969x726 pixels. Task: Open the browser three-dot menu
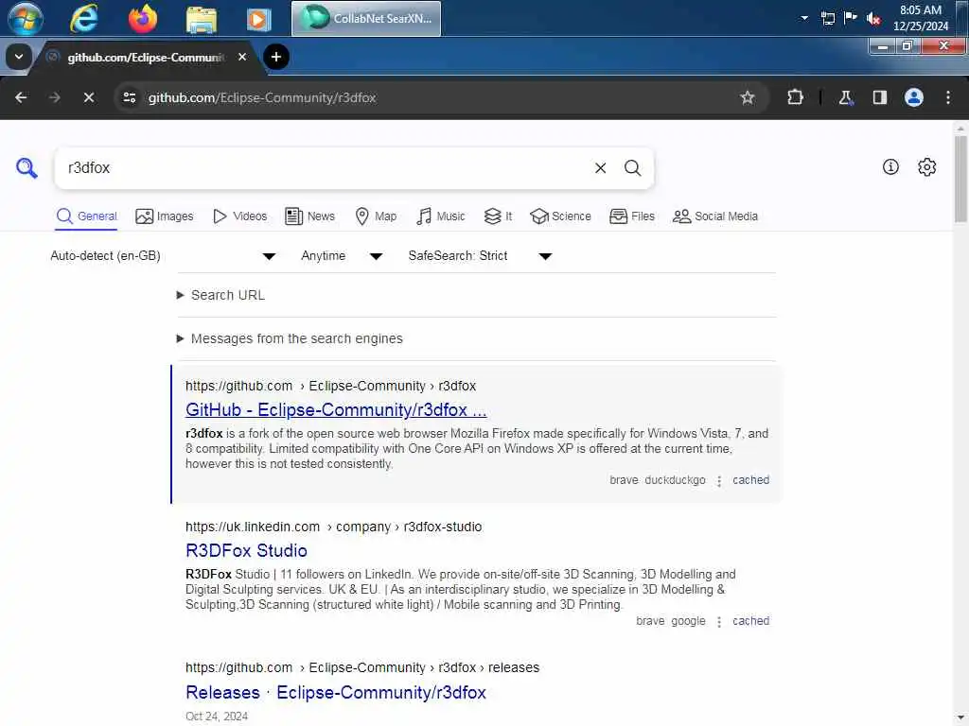pyautogui.click(x=948, y=97)
